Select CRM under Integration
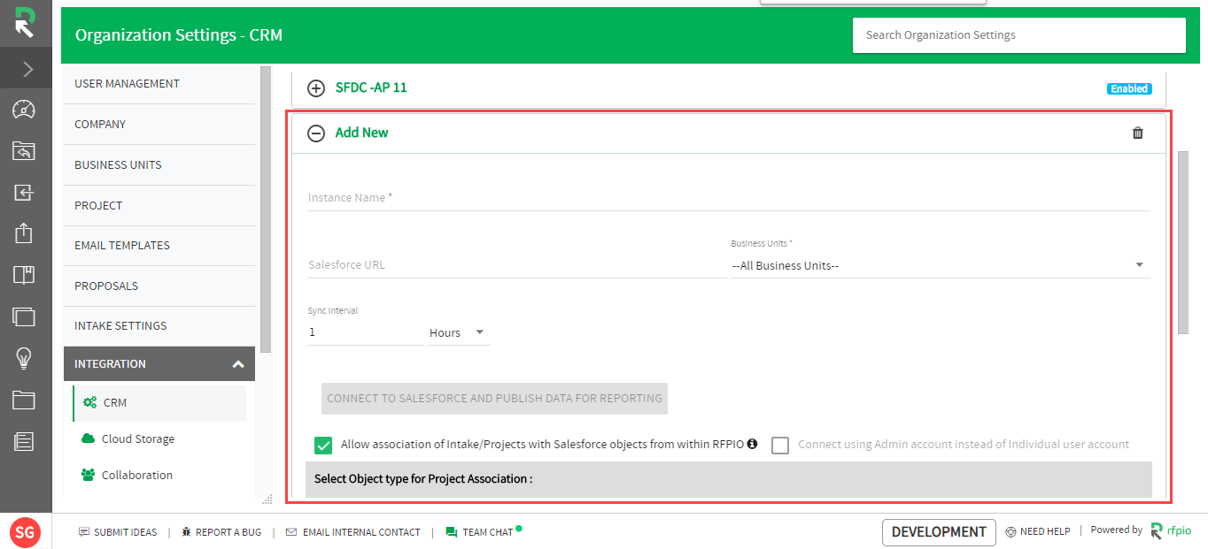Screen dimensions: 1208x549 point(159,403)
